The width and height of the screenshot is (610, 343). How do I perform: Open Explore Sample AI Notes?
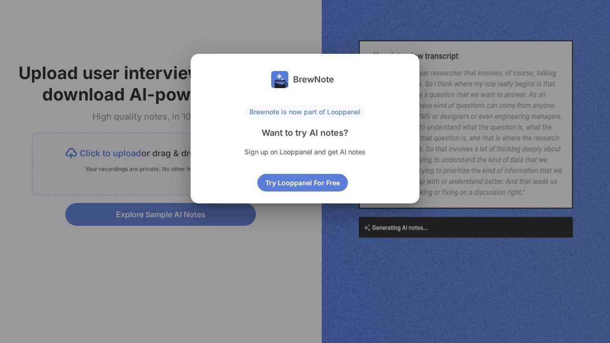160,214
